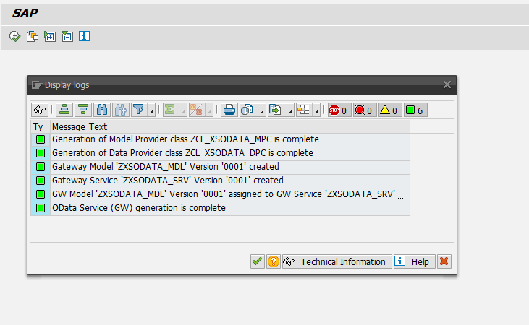Click the Execute clock icon in SAP toolbar
Image resolution: width=529 pixels, height=325 pixels.
coord(14,36)
